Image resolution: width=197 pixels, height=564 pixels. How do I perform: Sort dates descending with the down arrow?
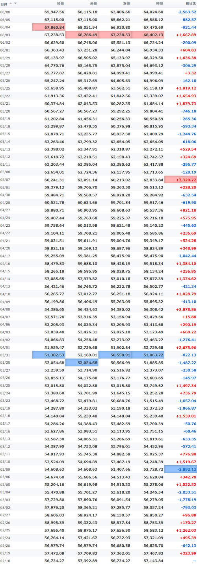click(x=15, y=3)
